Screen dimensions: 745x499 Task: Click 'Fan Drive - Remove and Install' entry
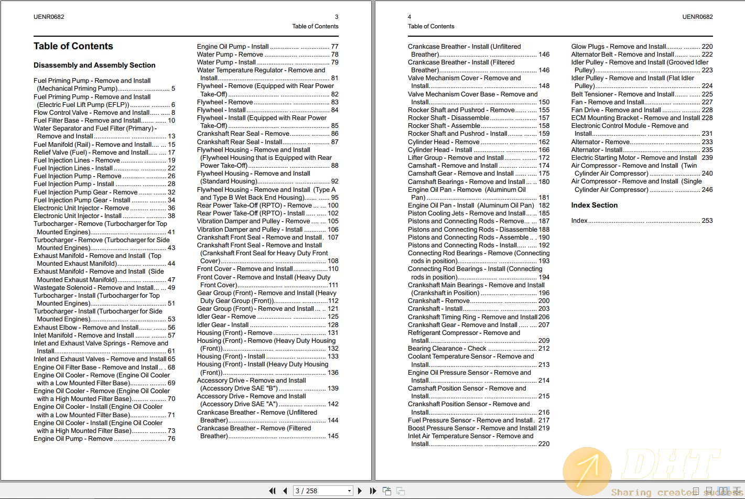coord(642,110)
